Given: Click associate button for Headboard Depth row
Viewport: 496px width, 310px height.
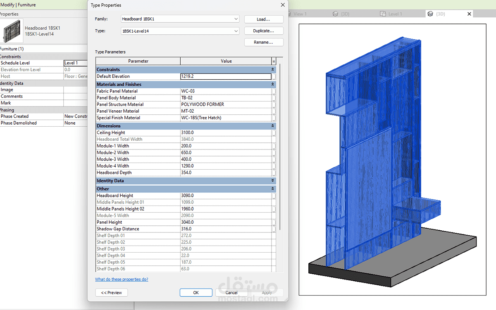Looking at the screenshot, I should (274, 173).
